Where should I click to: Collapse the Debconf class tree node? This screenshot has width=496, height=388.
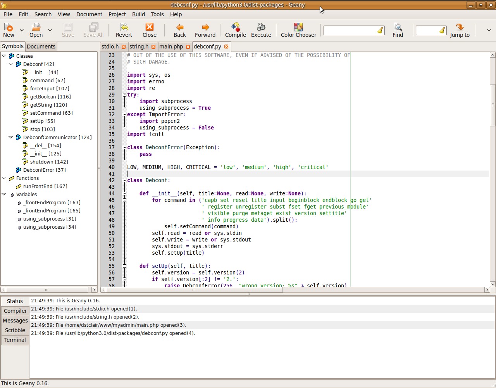click(11, 64)
